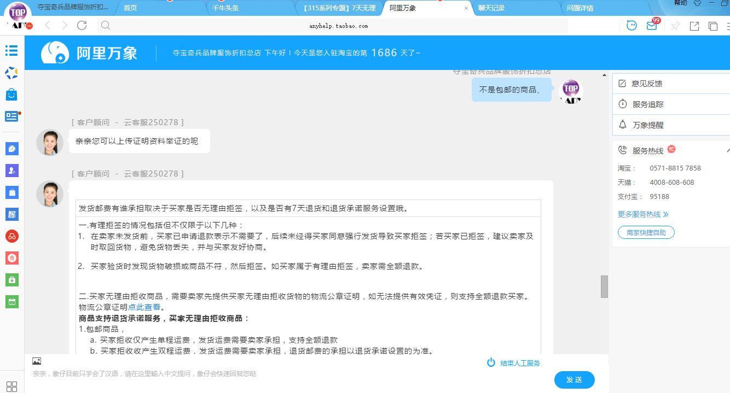Click the chat scroll-up arrow
The height and width of the screenshot is (393, 730).
pos(604,75)
